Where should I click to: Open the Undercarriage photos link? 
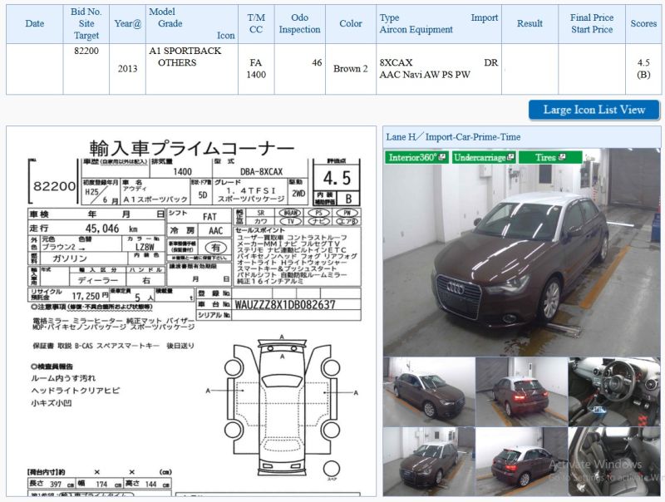point(484,157)
